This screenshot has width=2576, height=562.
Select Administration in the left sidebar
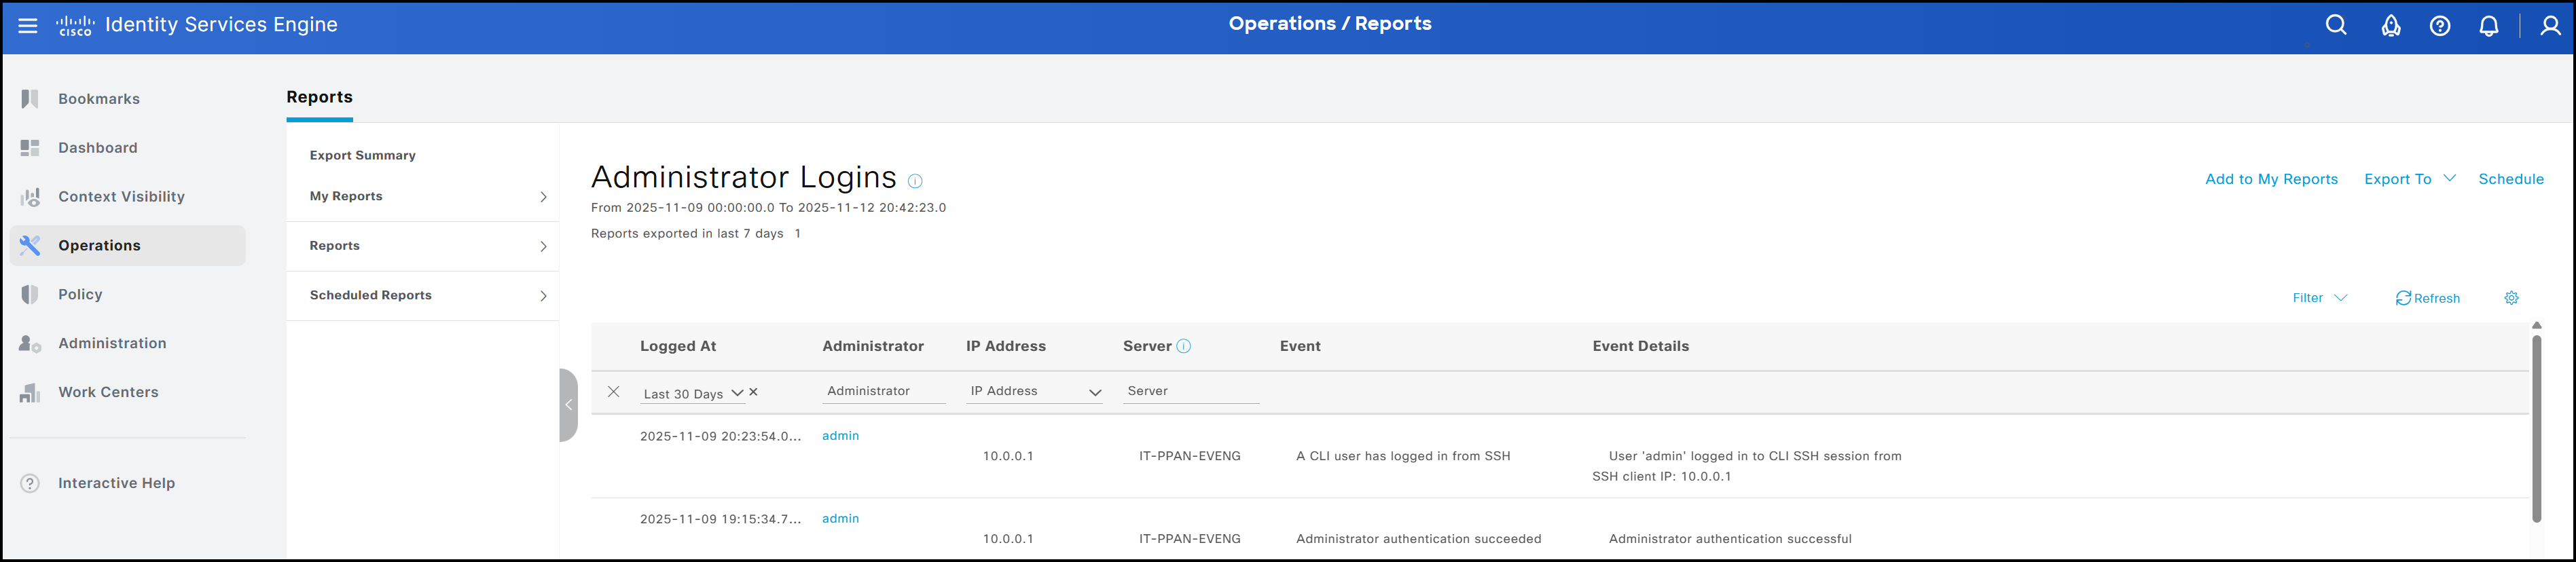click(x=112, y=343)
